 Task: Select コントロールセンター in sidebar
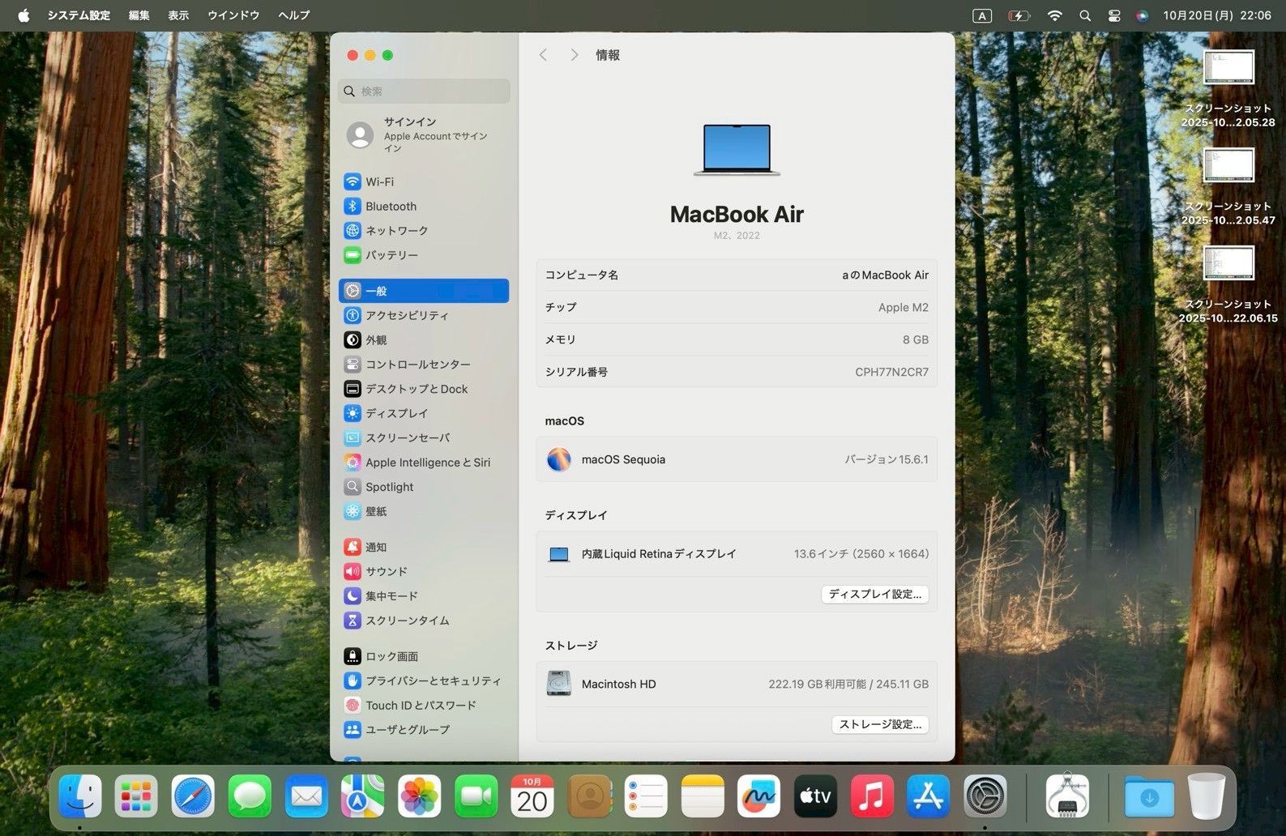[417, 364]
